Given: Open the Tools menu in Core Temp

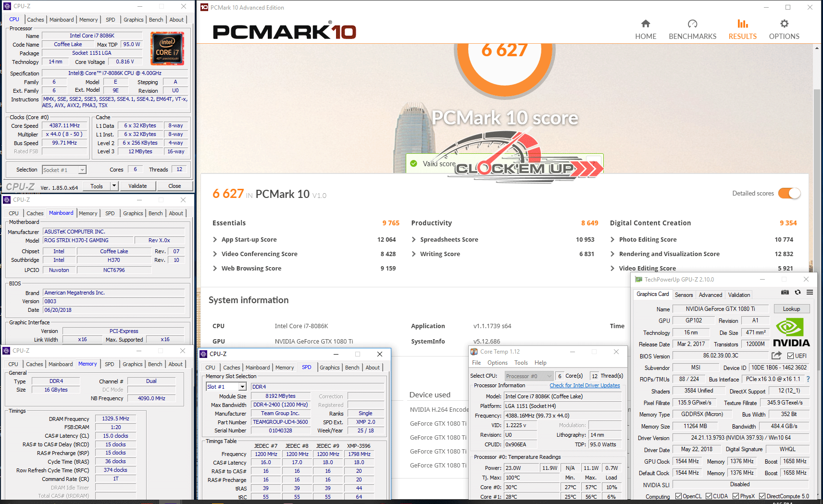Looking at the screenshot, I should click(x=521, y=363).
